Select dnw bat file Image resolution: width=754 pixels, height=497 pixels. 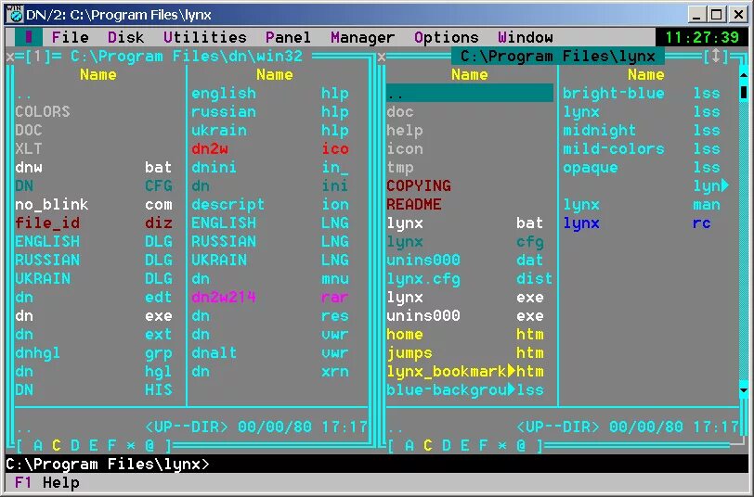point(94,167)
